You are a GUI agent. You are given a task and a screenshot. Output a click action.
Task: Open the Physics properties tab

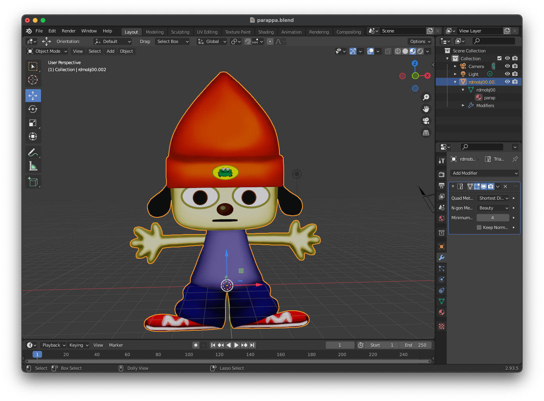(x=442, y=279)
